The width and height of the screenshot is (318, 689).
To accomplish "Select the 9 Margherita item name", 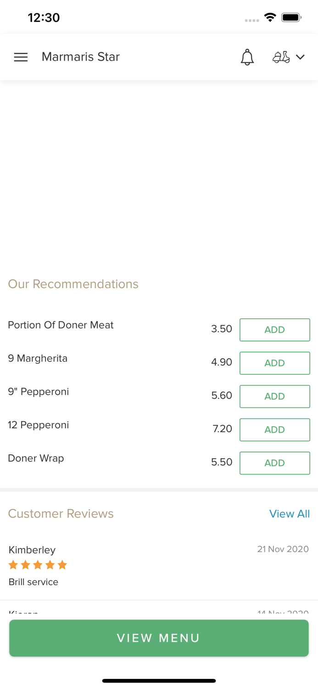I will [38, 358].
